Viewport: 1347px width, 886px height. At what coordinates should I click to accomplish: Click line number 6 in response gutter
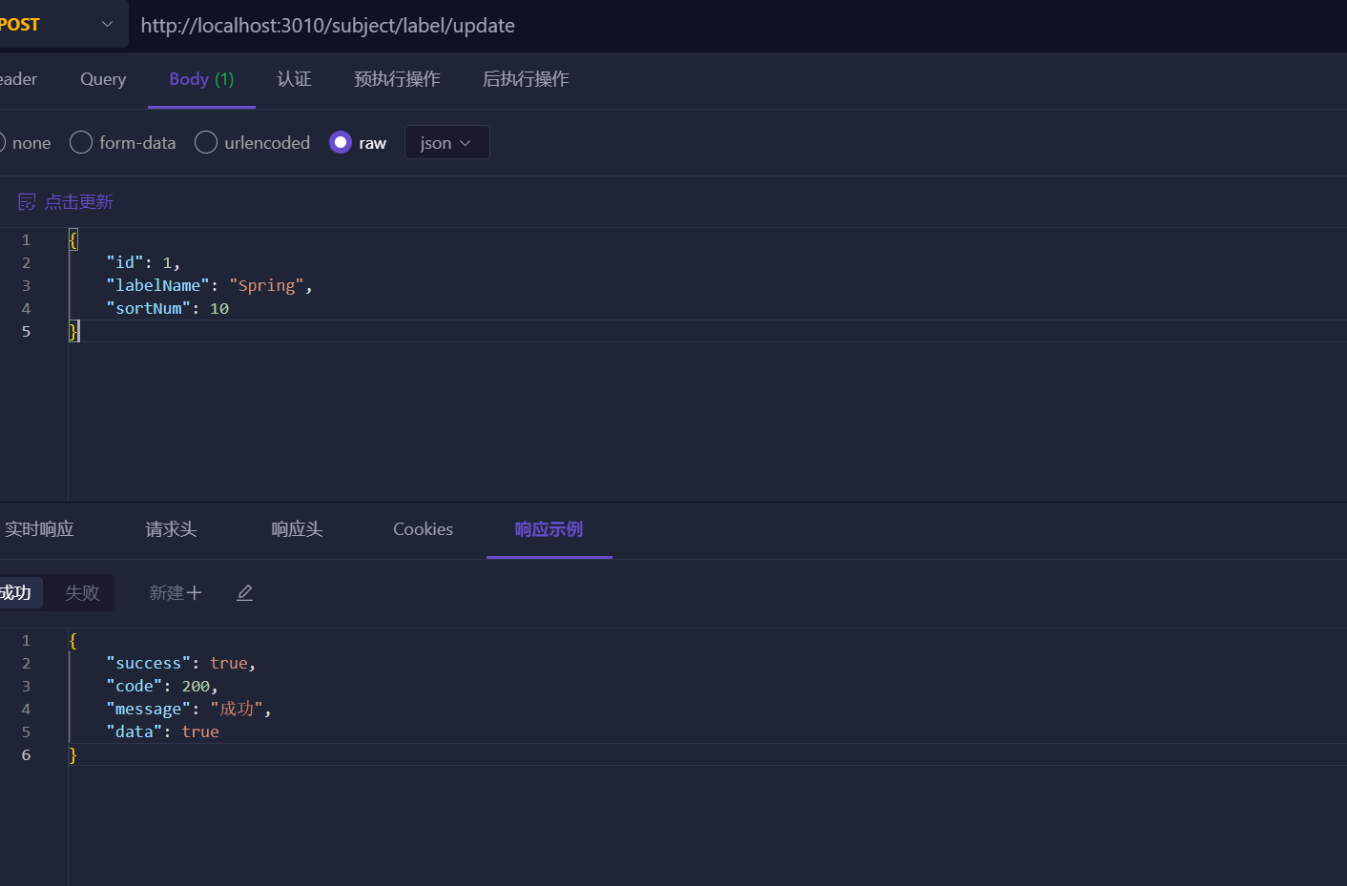tap(26, 754)
